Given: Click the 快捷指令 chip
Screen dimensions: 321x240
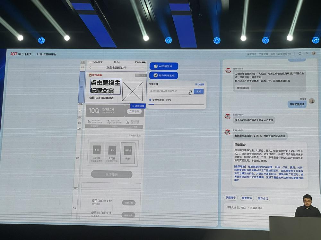Looking at the screenshot, I should 230,198.
